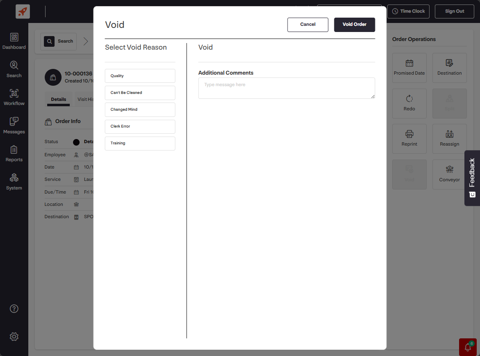Click the rocket logo icon
The height and width of the screenshot is (356, 480).
coord(23,11)
